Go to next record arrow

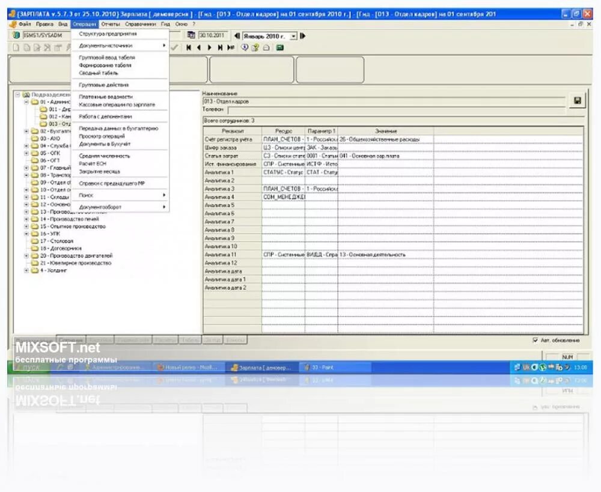click(x=209, y=47)
